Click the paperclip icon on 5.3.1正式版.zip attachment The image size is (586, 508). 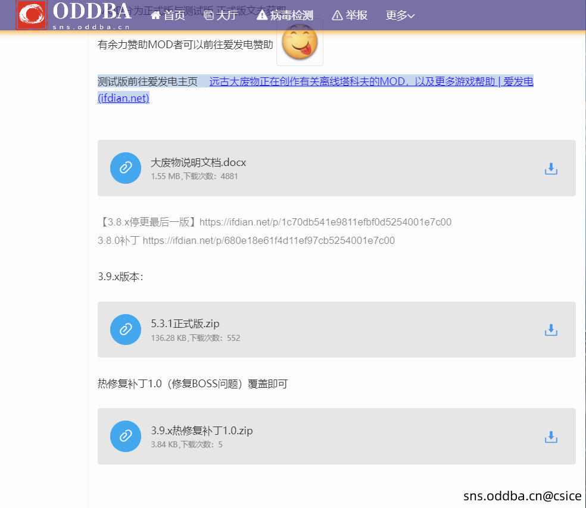[x=125, y=330]
